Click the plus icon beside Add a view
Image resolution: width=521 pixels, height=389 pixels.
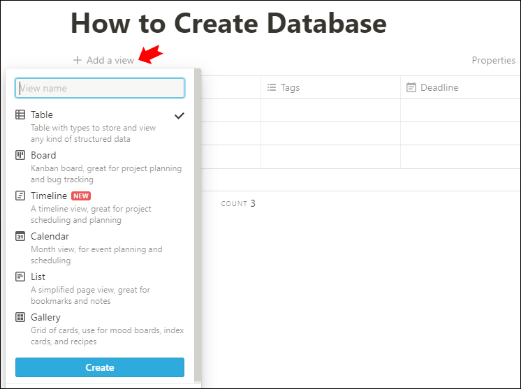pos(78,60)
